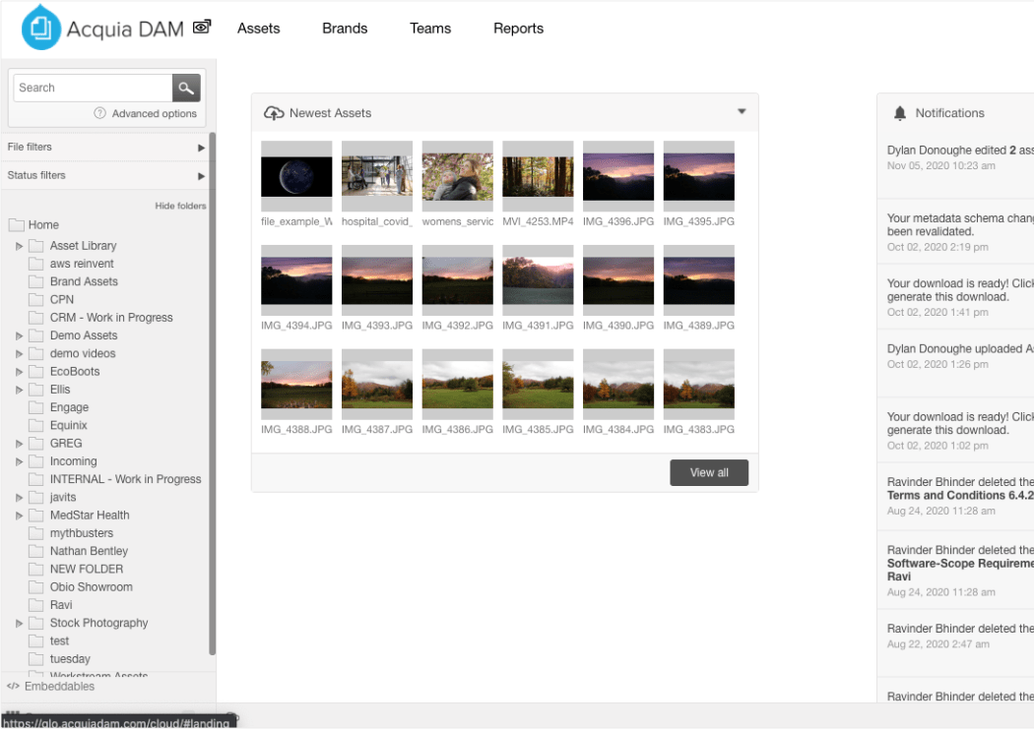The image size is (1034, 729).
Task: Click the eye preview icon beside Acquia DAM
Action: coord(202,28)
